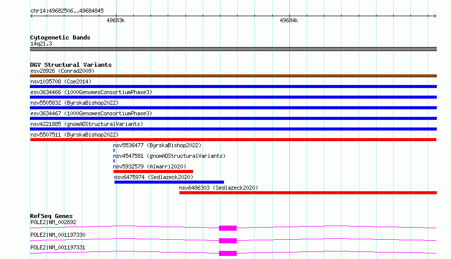Click the 'RefSeq Genes' track title

click(51, 216)
